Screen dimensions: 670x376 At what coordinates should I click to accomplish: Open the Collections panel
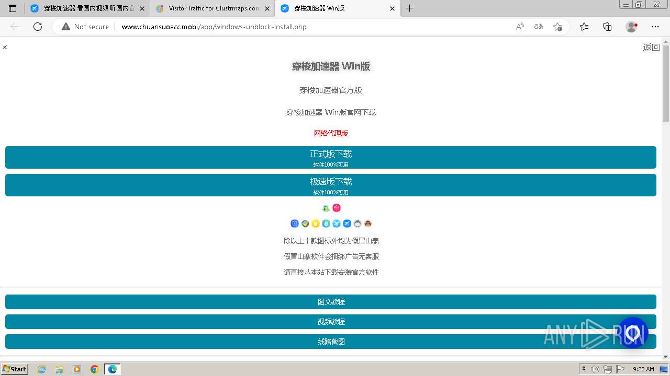tap(607, 27)
